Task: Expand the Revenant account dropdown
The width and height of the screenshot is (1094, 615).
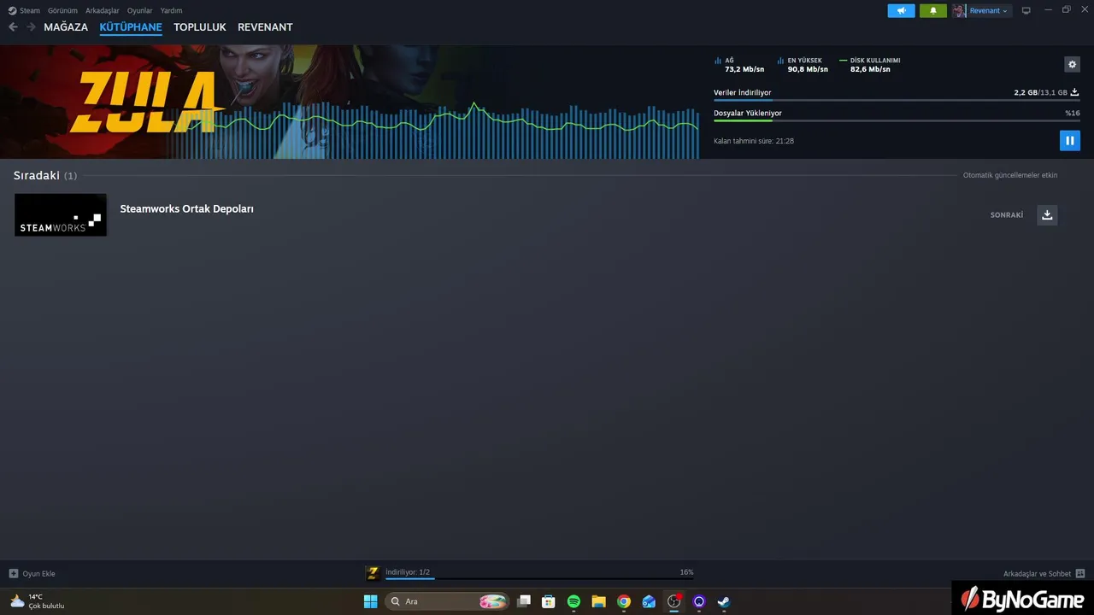Action: [x=988, y=10]
